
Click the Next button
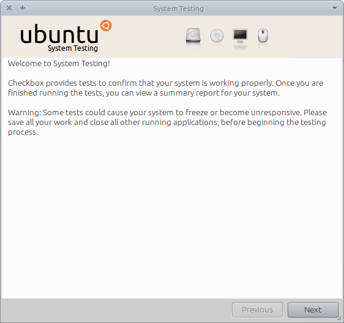coord(313,310)
